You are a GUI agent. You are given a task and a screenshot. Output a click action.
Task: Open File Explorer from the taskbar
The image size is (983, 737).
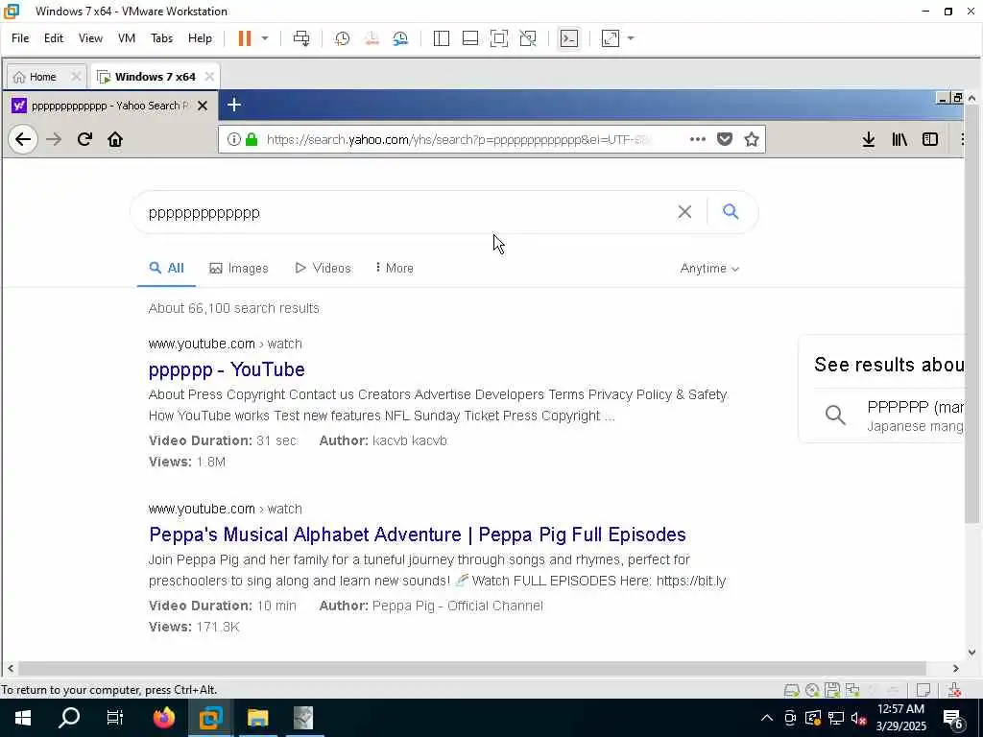coord(257,718)
